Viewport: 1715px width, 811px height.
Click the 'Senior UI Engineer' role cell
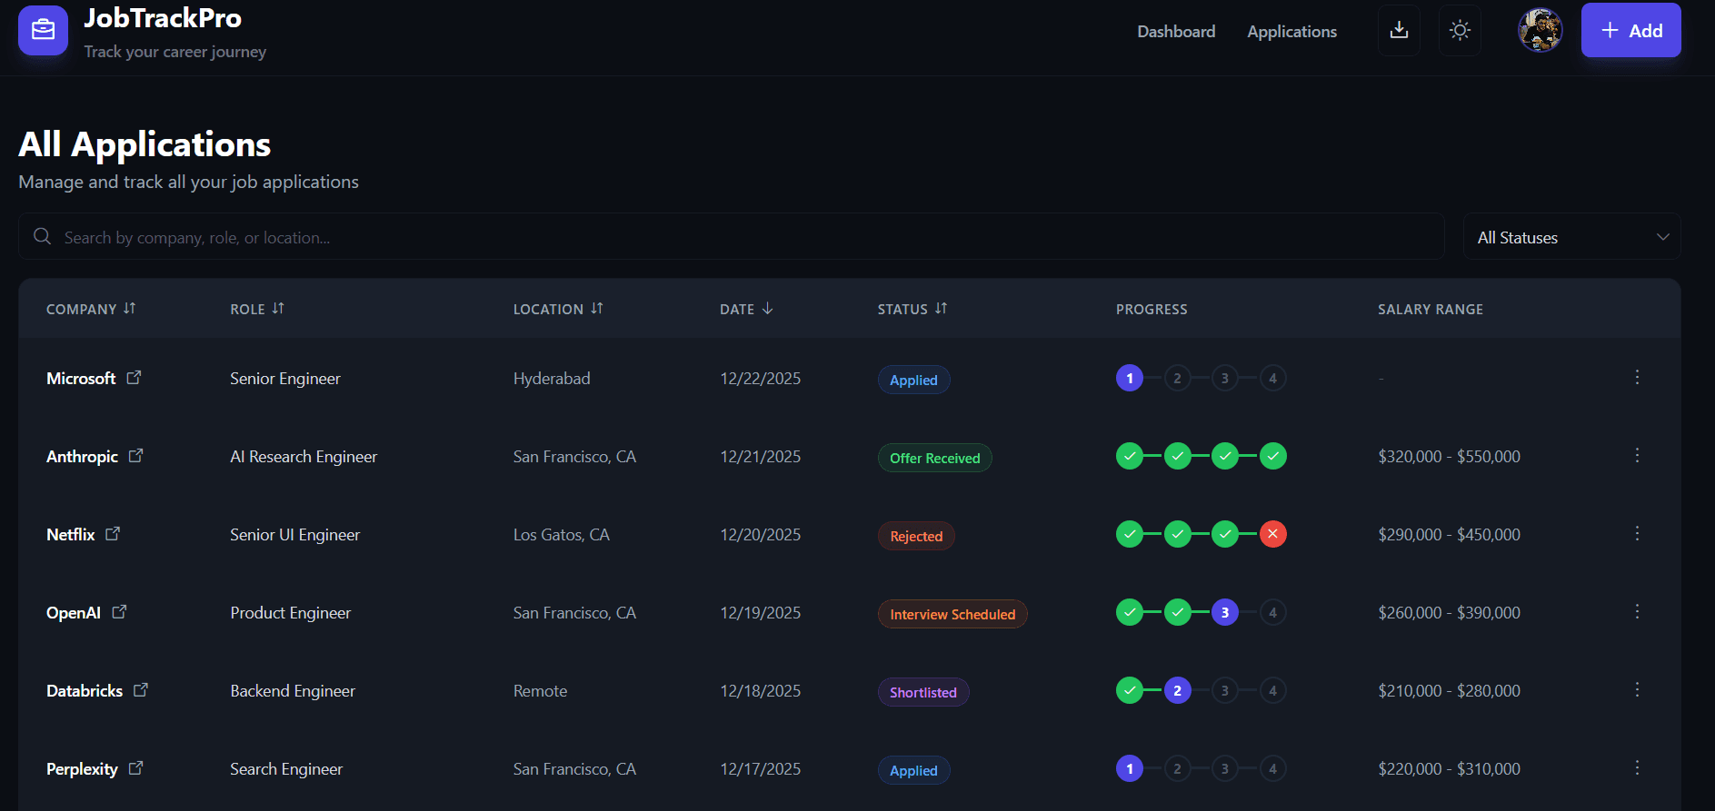pyautogui.click(x=295, y=534)
